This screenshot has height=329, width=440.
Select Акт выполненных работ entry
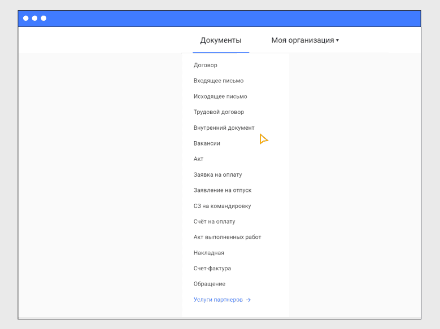point(227,237)
